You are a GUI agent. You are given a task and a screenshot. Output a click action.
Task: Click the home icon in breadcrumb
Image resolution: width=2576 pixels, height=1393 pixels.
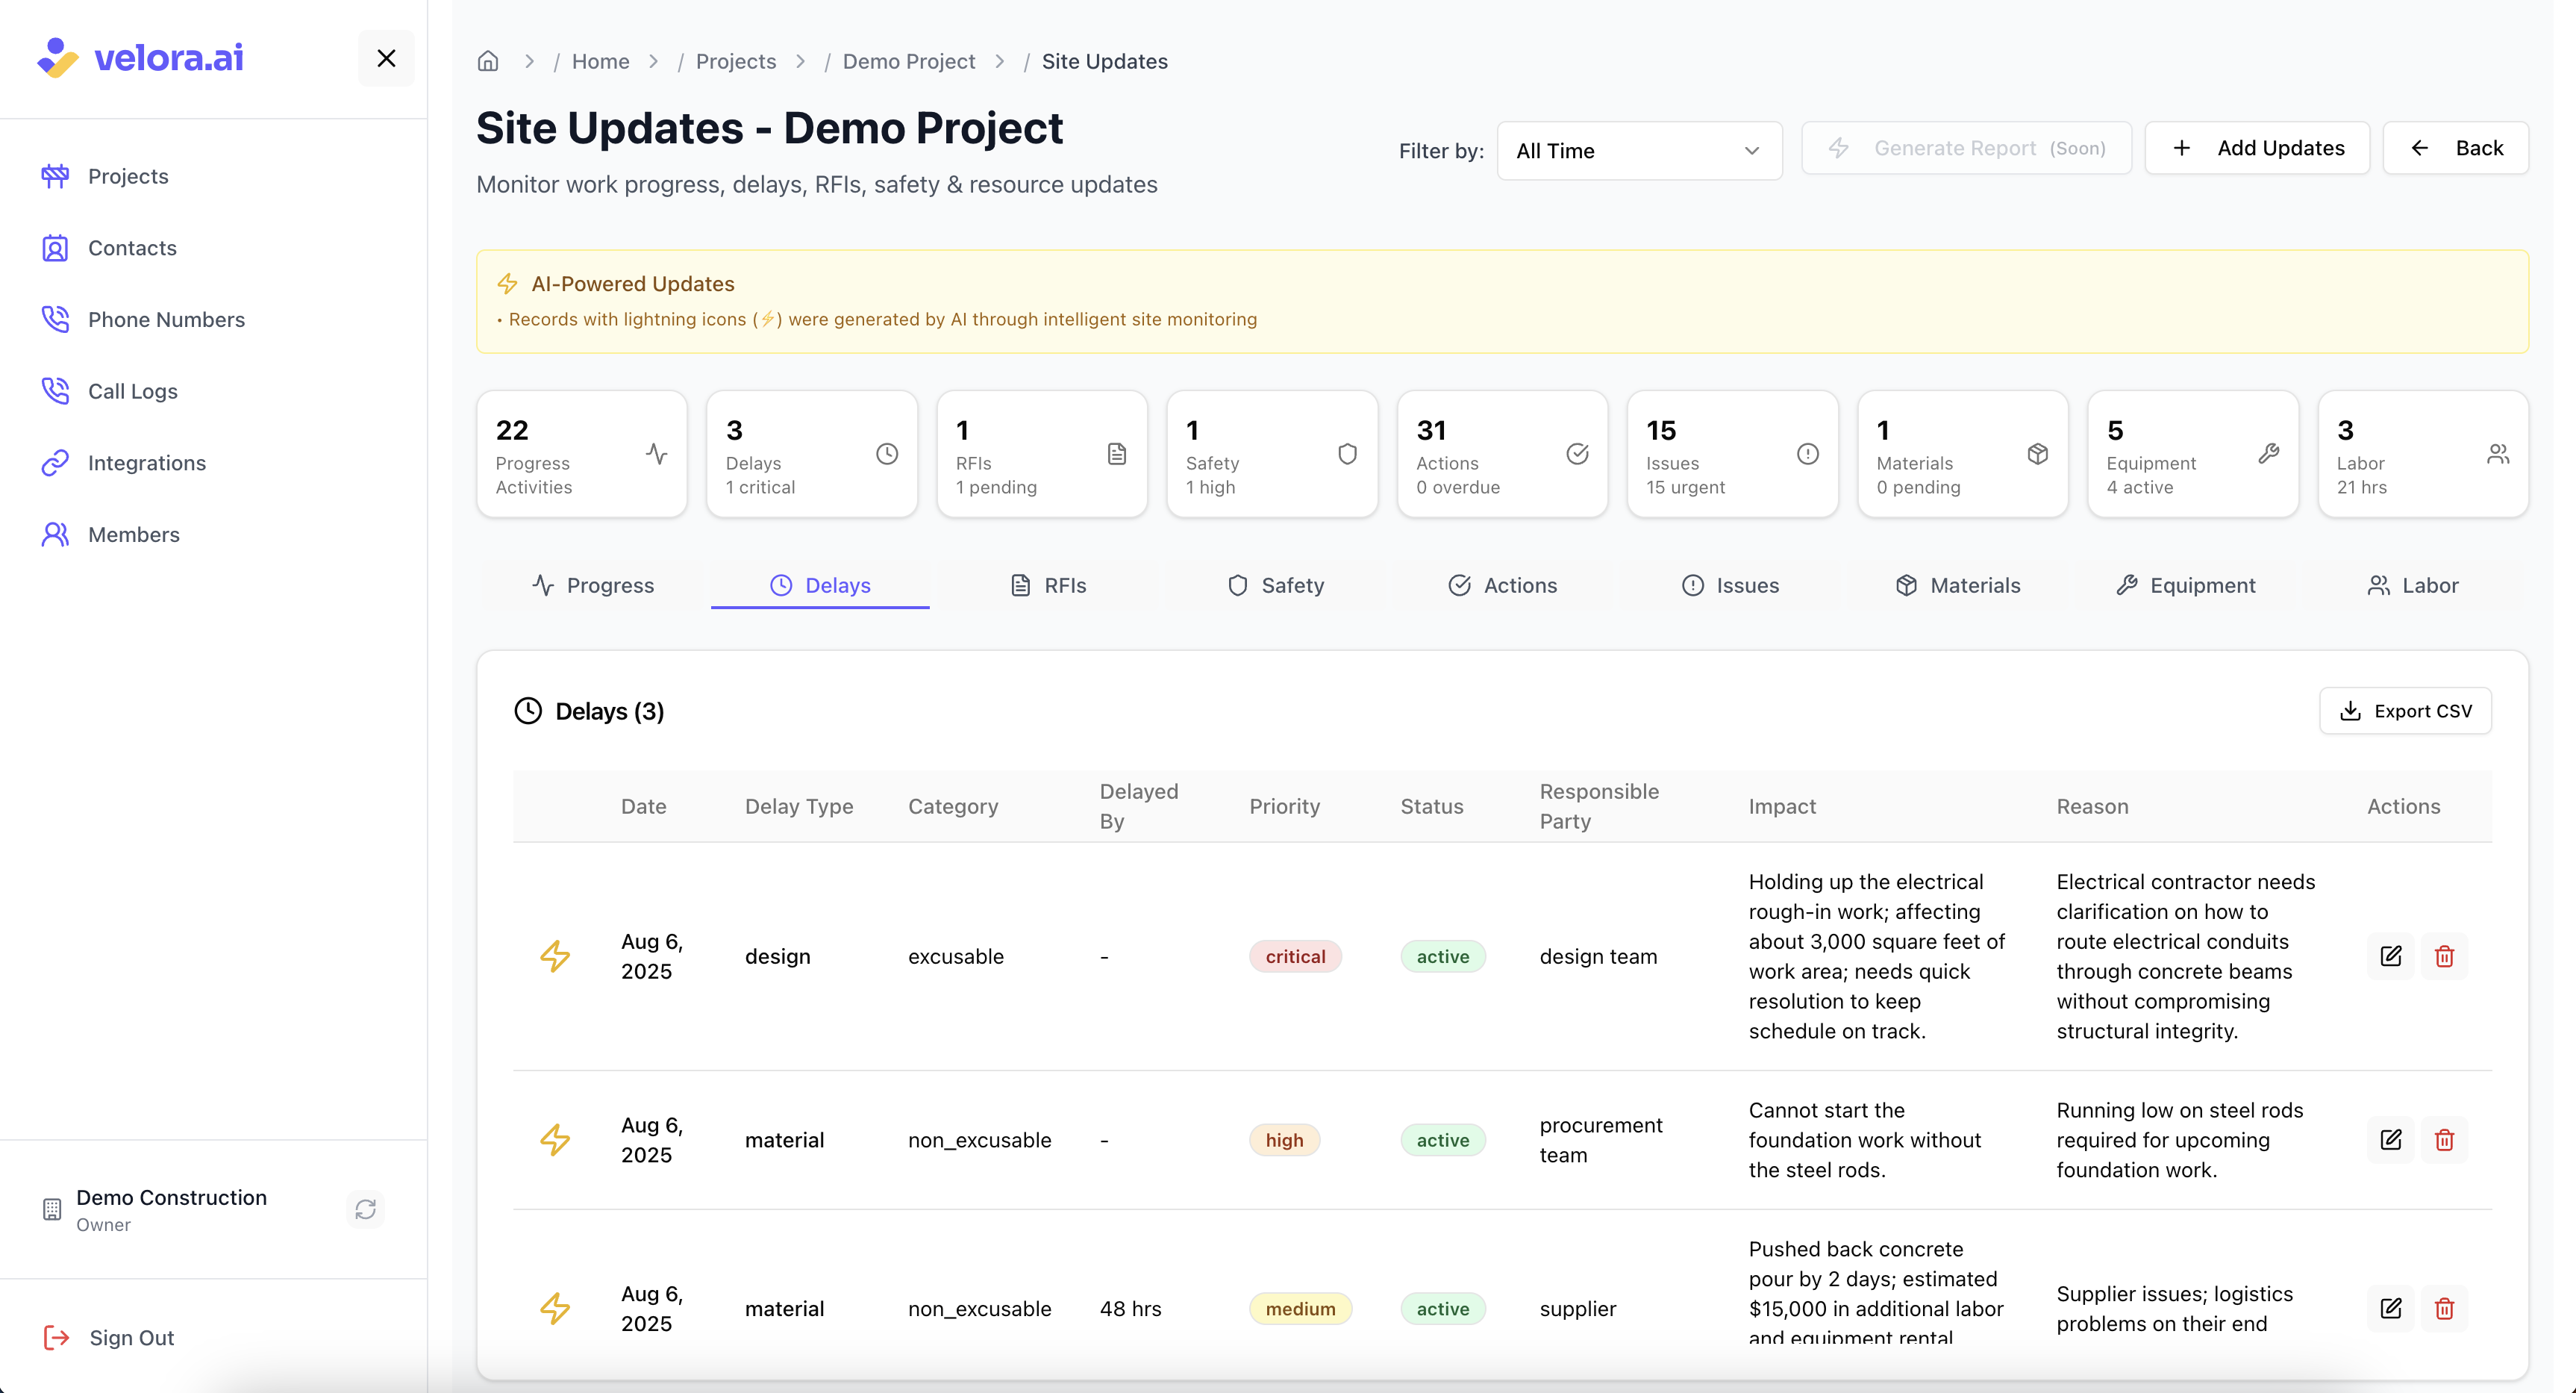[488, 61]
